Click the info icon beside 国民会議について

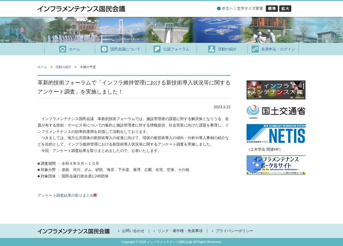point(104,49)
